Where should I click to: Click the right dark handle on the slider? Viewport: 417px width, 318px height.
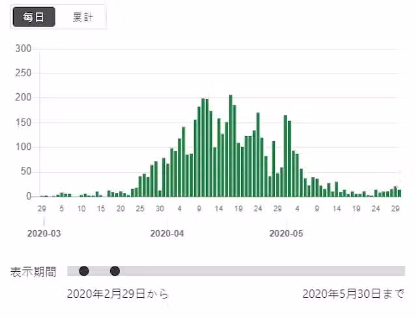[x=115, y=271]
